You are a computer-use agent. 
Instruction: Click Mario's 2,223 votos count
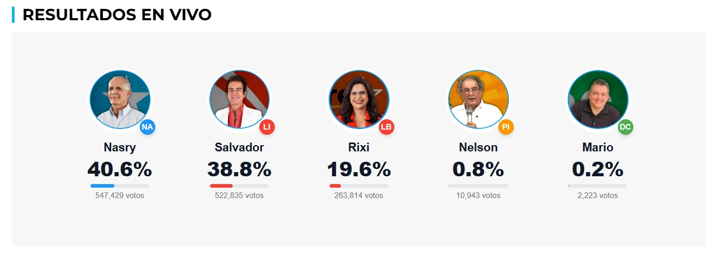598,195
